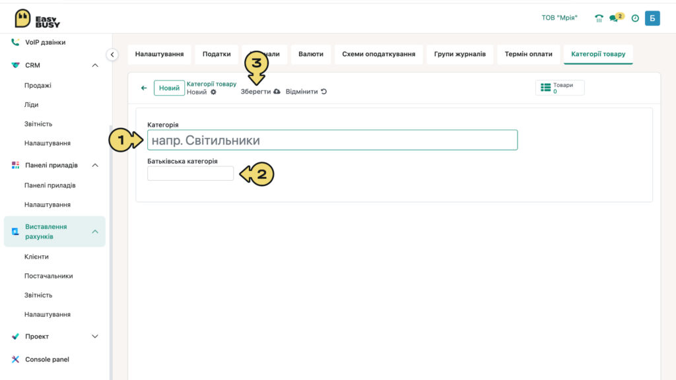Switch company via ТОВ "Мрія"
This screenshot has height=380, width=676.
[559, 18]
